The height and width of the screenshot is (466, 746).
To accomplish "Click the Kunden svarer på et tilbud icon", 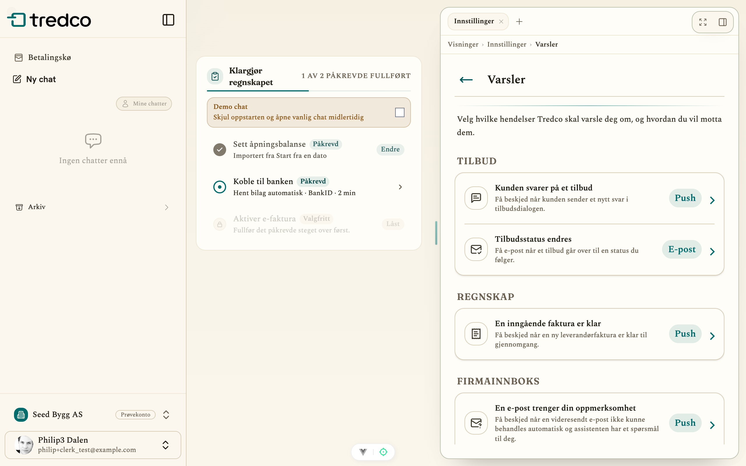I will [x=476, y=198].
